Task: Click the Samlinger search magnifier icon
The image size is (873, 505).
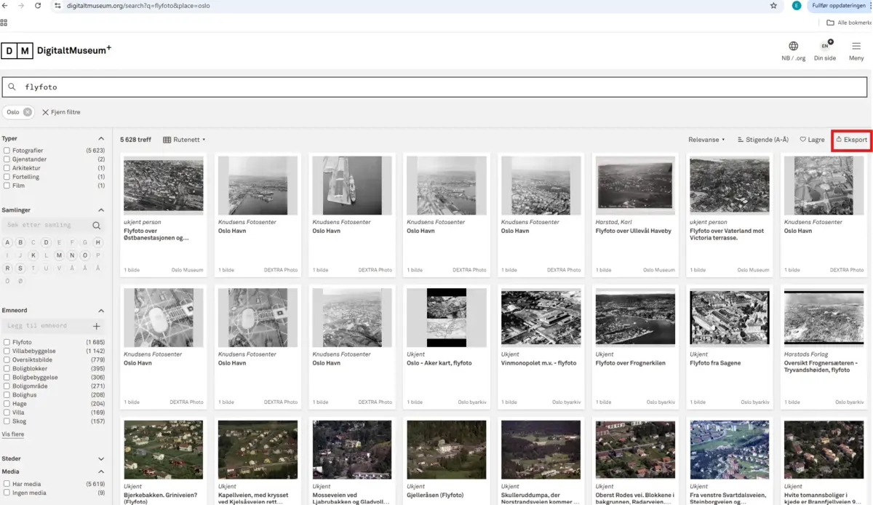Action: click(96, 226)
